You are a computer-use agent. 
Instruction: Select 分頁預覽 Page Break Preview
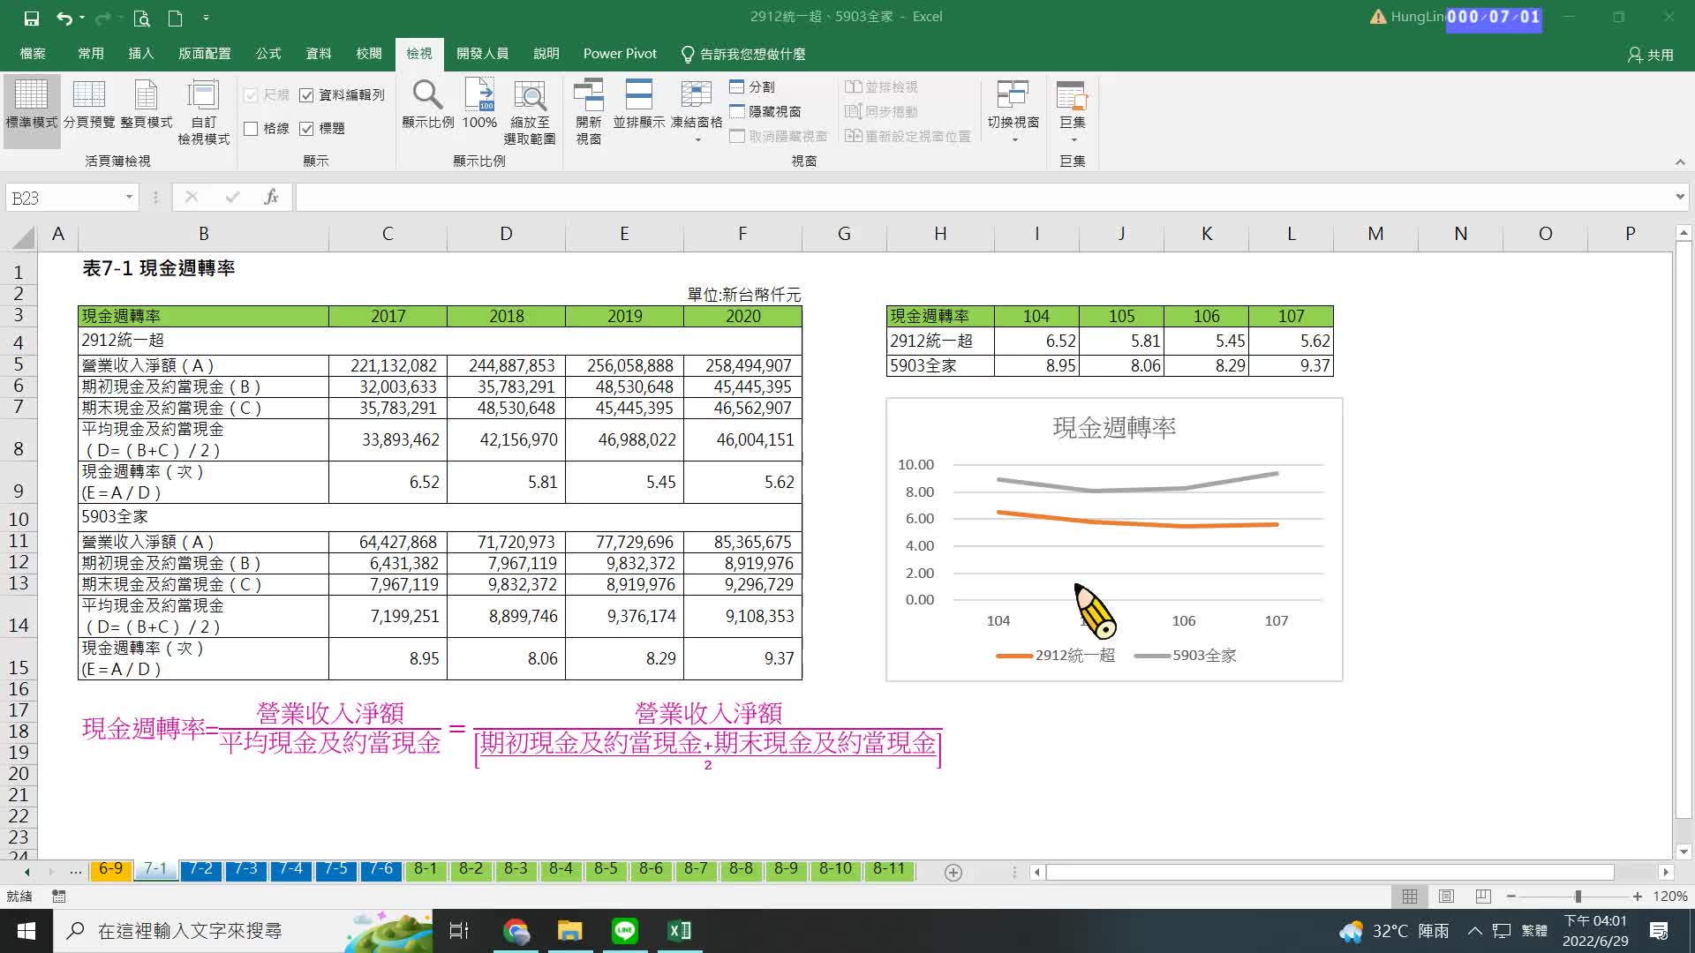pyautogui.click(x=89, y=106)
